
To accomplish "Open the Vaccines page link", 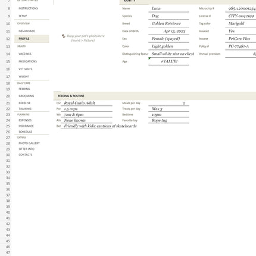I will tap(25, 54).
